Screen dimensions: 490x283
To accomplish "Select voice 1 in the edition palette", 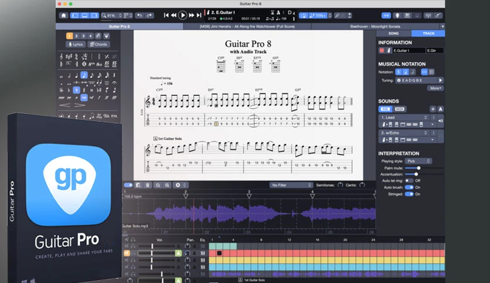I will pos(69,36).
